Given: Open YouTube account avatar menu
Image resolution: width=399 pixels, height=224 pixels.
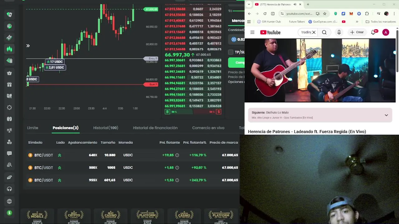Looking at the screenshot, I should click(386, 32).
